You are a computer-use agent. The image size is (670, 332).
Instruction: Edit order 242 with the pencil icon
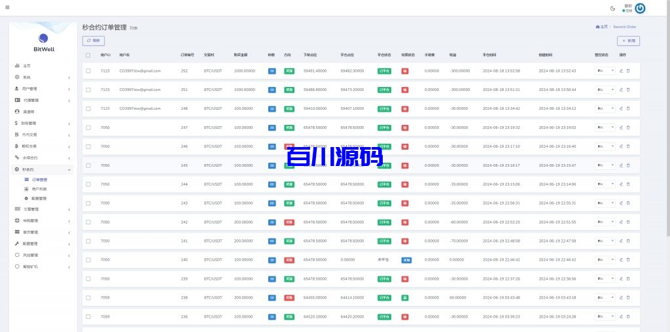pos(622,222)
